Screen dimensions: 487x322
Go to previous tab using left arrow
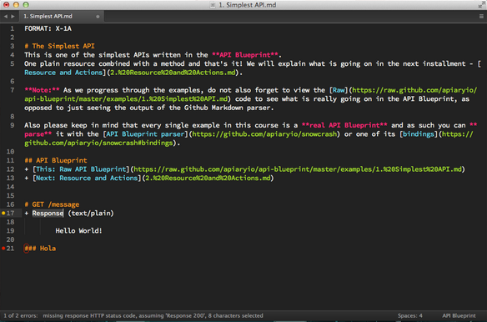(6, 16)
